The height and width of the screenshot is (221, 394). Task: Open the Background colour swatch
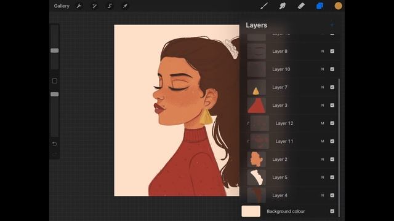coord(251,211)
